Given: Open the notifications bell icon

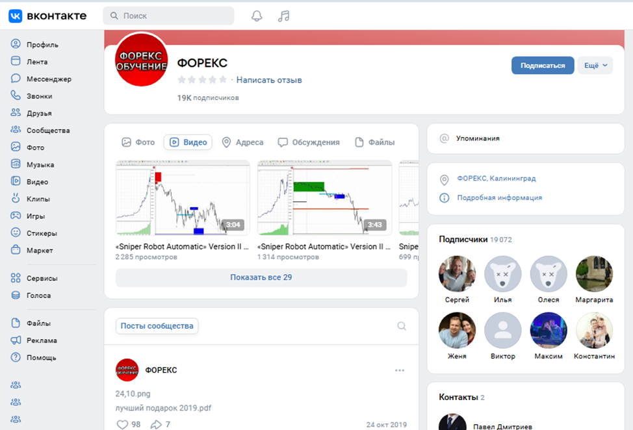Looking at the screenshot, I should [257, 16].
